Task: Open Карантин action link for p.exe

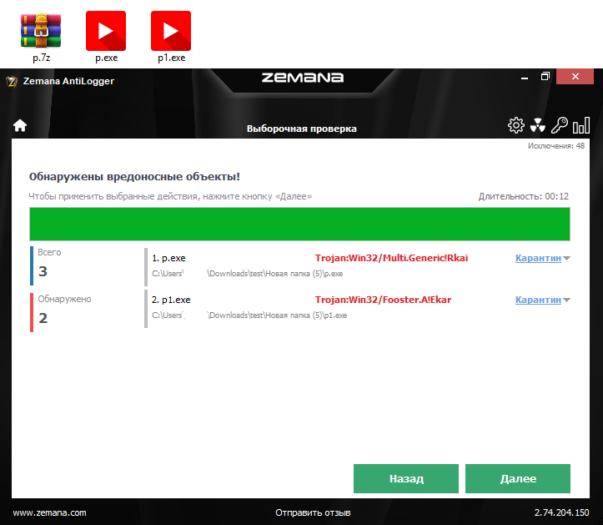Action: click(538, 258)
